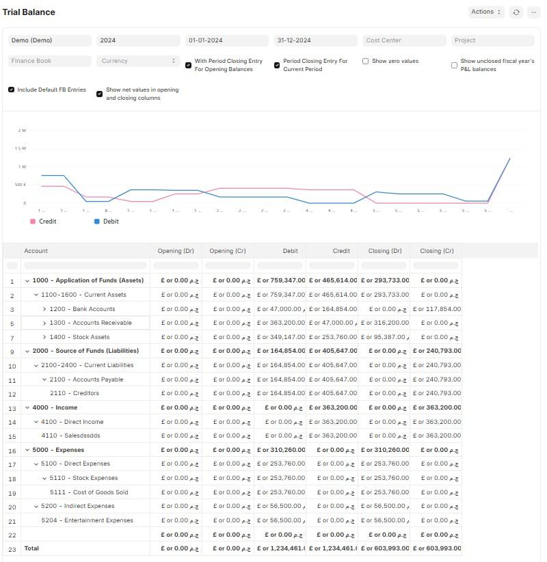Select the 2110 - Creditors account row
547x562 pixels.
tap(74, 393)
